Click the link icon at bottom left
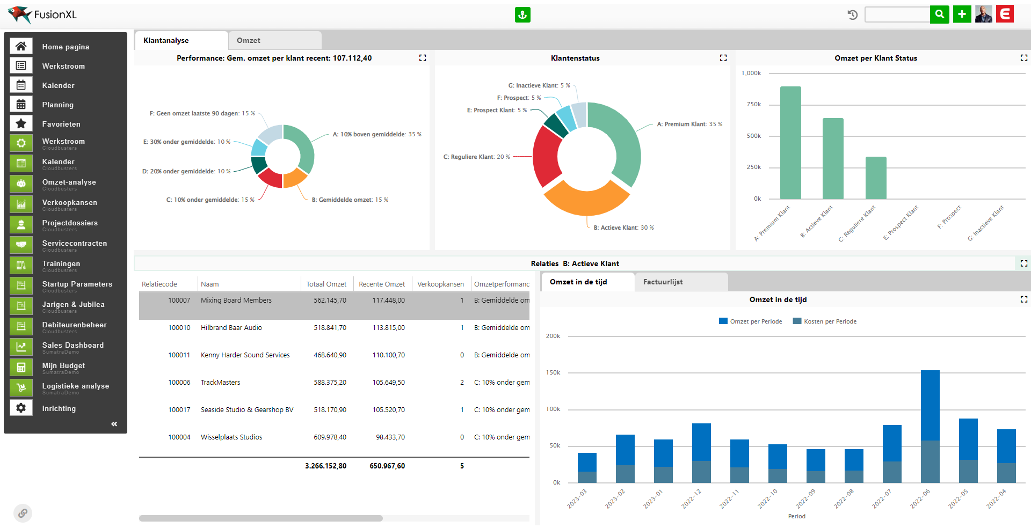Screen dimensions: 1031x528 click(23, 514)
